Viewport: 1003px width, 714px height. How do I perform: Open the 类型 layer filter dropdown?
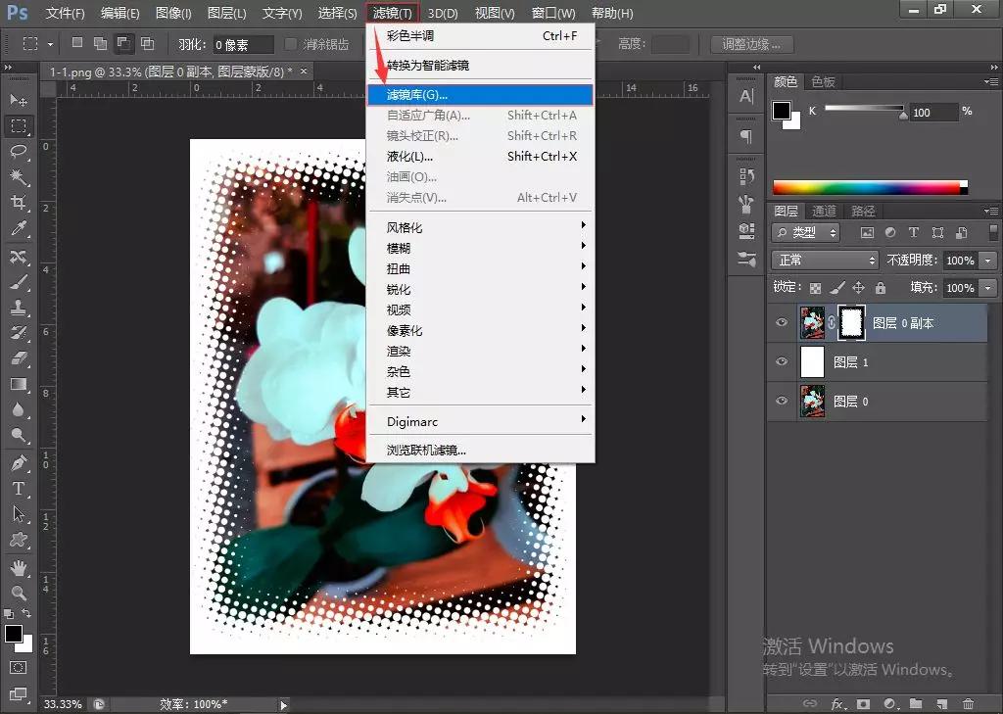[x=805, y=232]
